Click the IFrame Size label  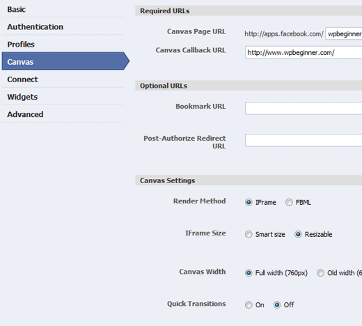click(205, 233)
